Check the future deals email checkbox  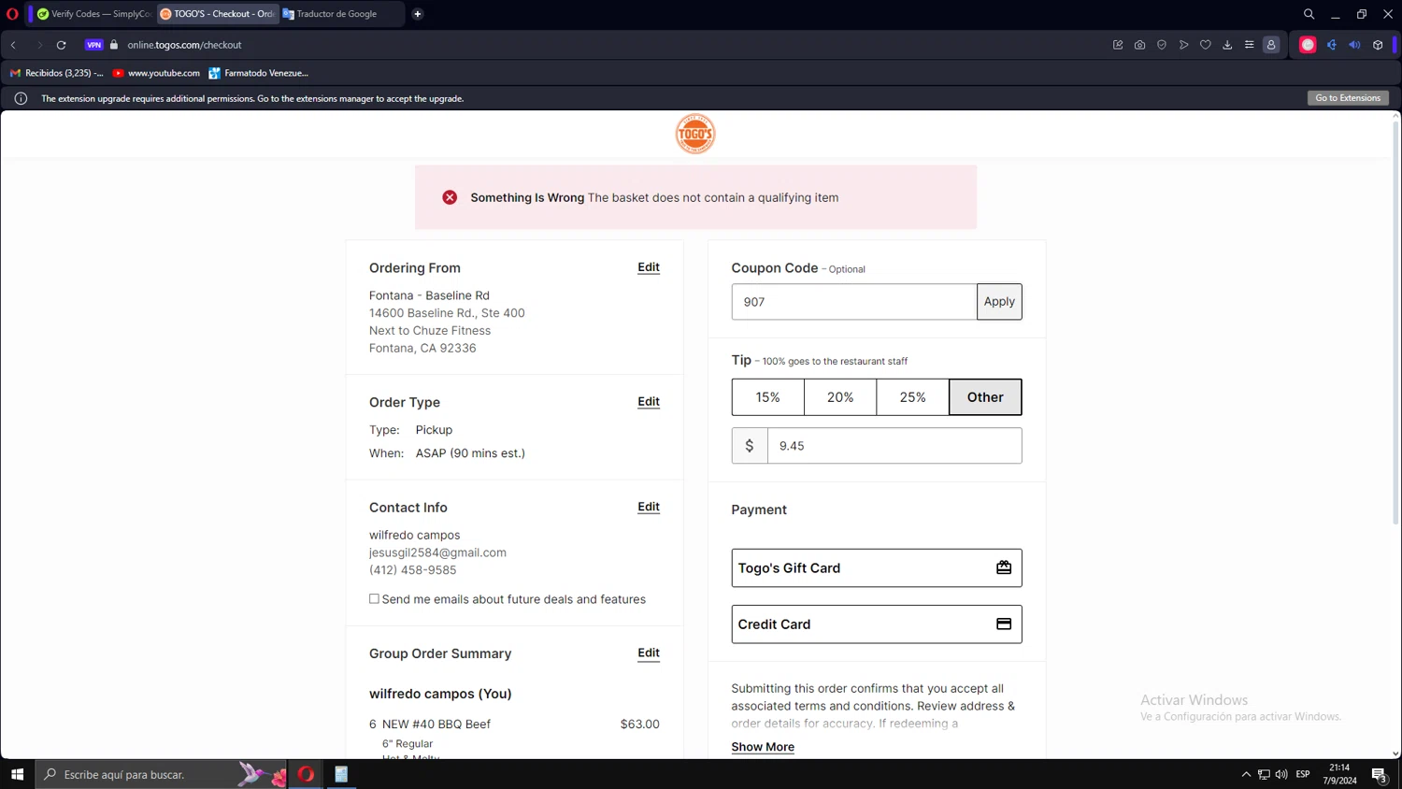pyautogui.click(x=374, y=599)
